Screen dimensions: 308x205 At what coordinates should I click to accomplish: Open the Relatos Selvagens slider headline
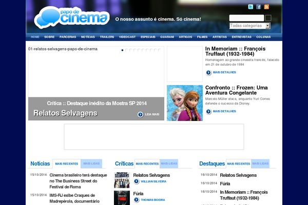click(65, 113)
